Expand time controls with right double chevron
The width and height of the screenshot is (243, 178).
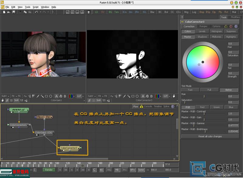(x=148, y=170)
